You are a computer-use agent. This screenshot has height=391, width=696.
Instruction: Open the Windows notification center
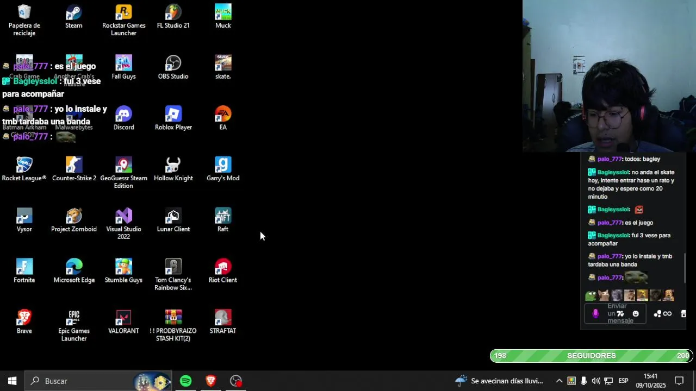click(679, 381)
